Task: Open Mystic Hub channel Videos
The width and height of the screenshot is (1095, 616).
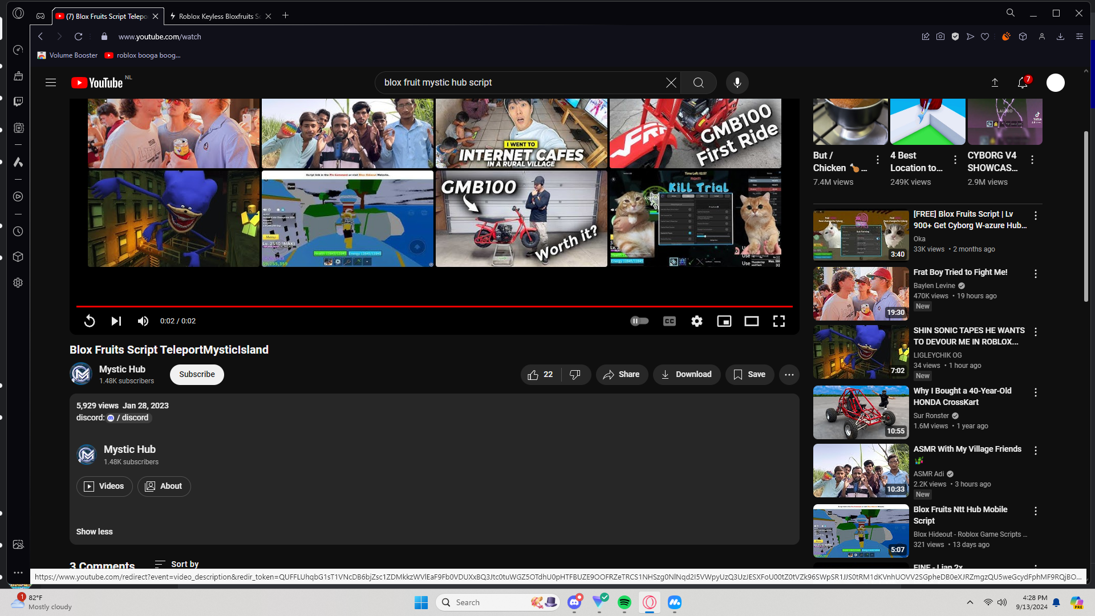Action: coord(104,487)
